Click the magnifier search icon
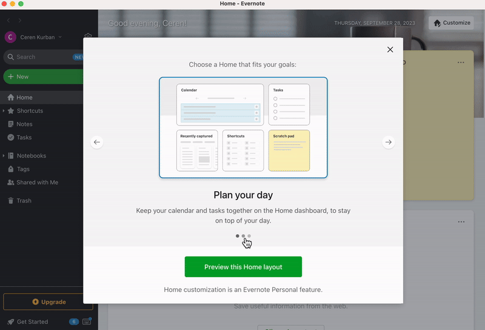This screenshot has width=485, height=330. (x=10, y=57)
